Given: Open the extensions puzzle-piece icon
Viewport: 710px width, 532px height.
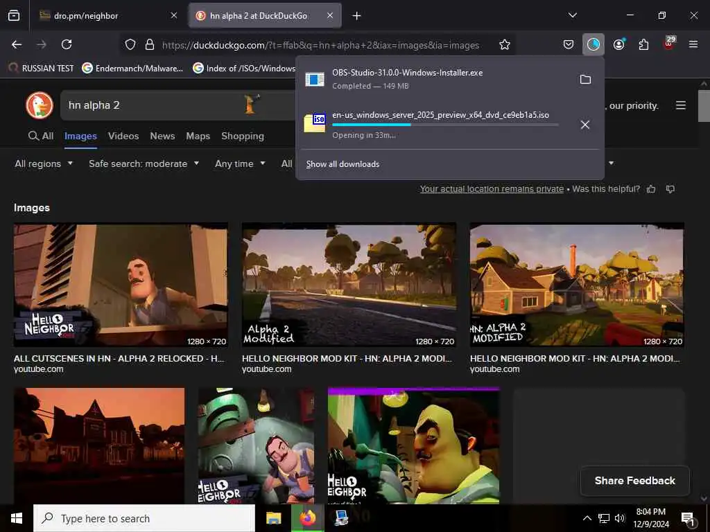Looking at the screenshot, I should 643,44.
